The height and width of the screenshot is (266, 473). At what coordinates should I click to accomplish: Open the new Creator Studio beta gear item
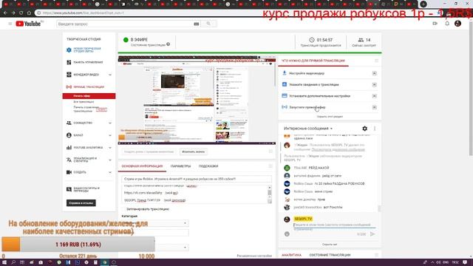tap(69, 50)
